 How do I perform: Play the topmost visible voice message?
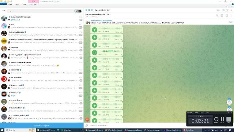pyautogui.click(x=94, y=30)
